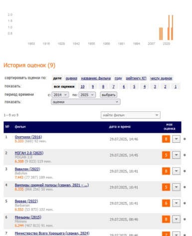The image size is (192, 236).
Task: Select 'все оценки' filter
Action: coord(64,86)
